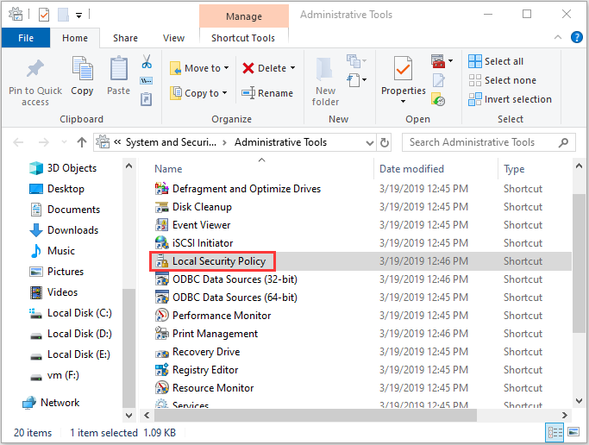
Task: Click the Copy path icon
Action: pyautogui.click(x=146, y=80)
